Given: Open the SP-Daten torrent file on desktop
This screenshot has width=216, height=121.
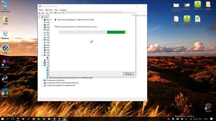Looking at the screenshot, I should (197, 21).
